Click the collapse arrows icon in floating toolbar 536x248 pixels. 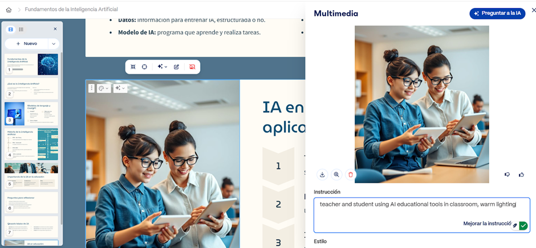[x=133, y=67]
